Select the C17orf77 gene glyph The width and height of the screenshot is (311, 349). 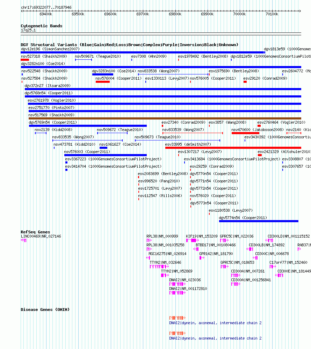click(x=273, y=267)
